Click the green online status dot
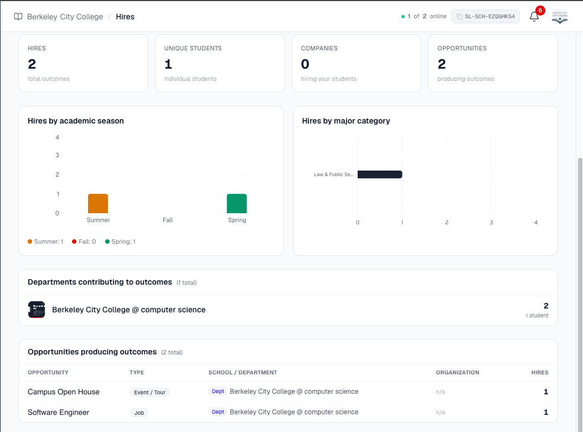Screen dimensions: 583x432 pos(403,17)
